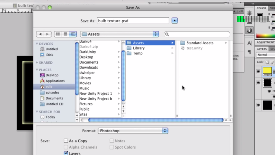
Task: Toggle Alpha Channels checkbox
Action: tap(66, 147)
